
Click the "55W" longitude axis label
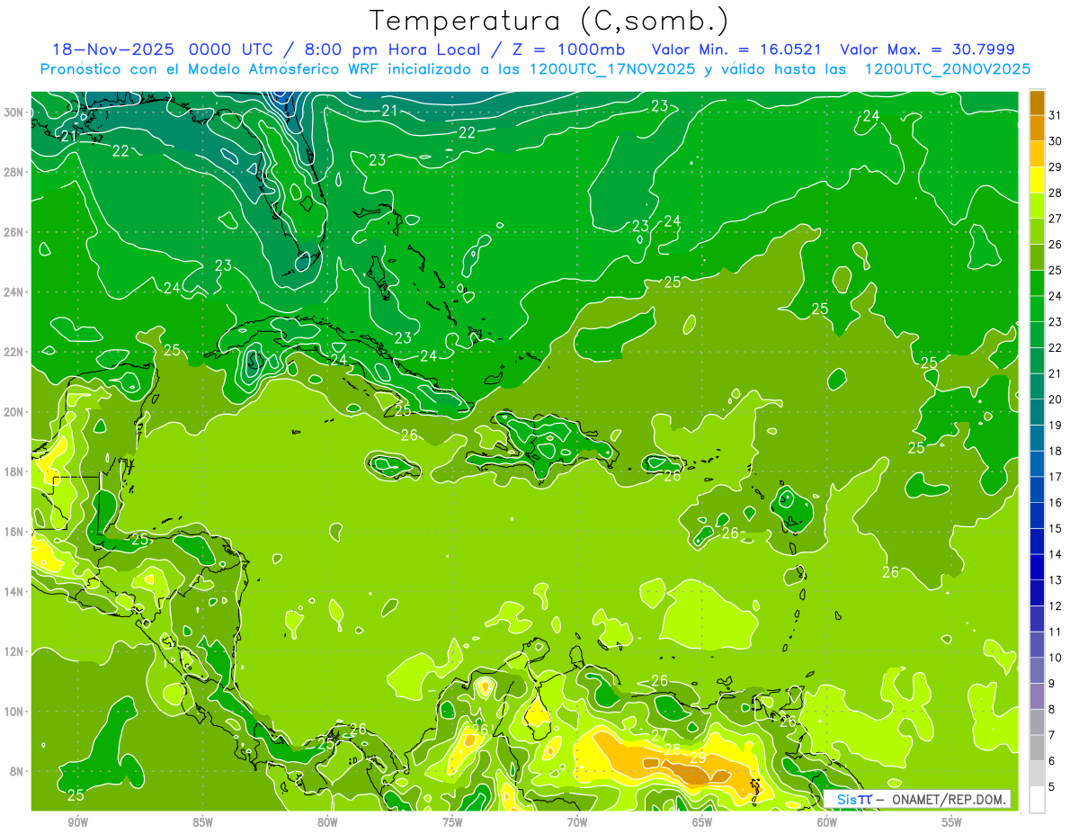[x=952, y=822]
